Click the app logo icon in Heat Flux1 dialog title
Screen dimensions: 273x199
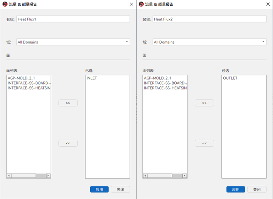(5, 4)
